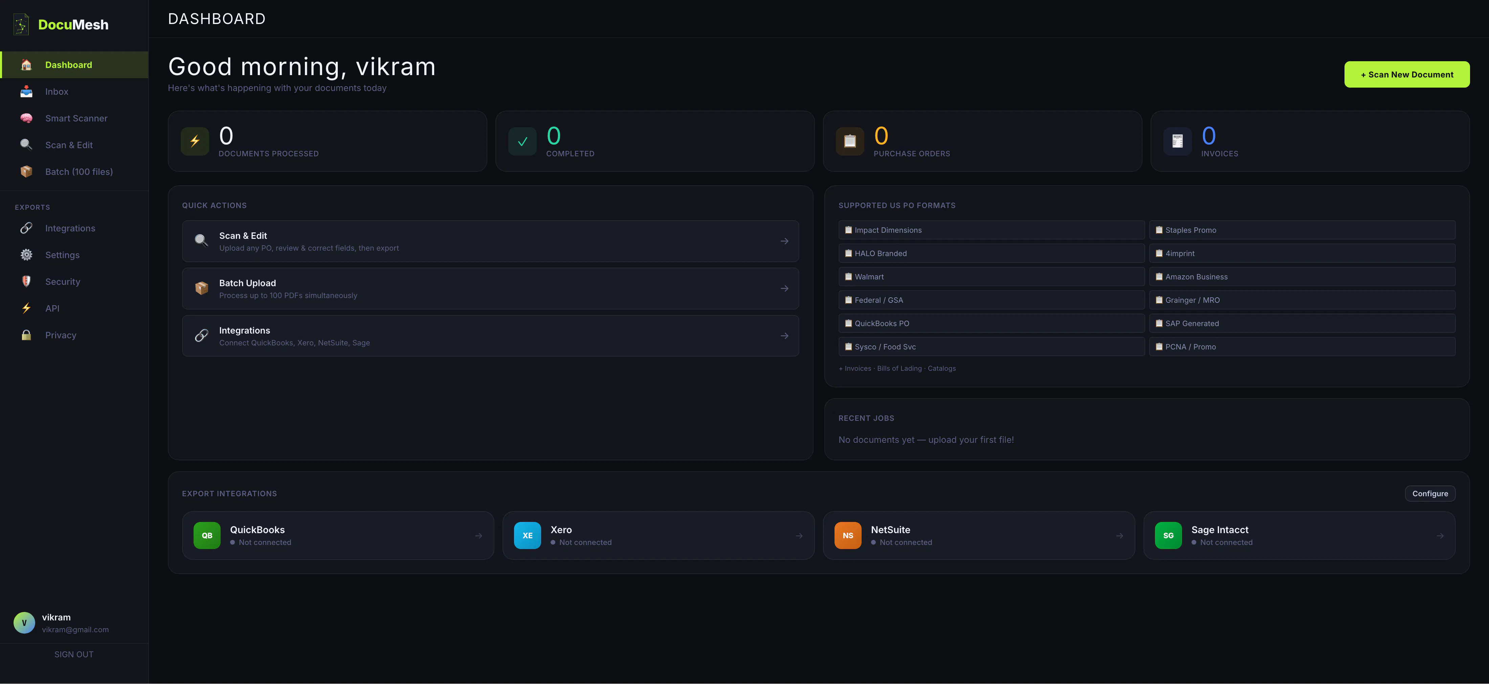Open API in the sidebar
Screen dimensions: 1489x684
(x=74, y=308)
